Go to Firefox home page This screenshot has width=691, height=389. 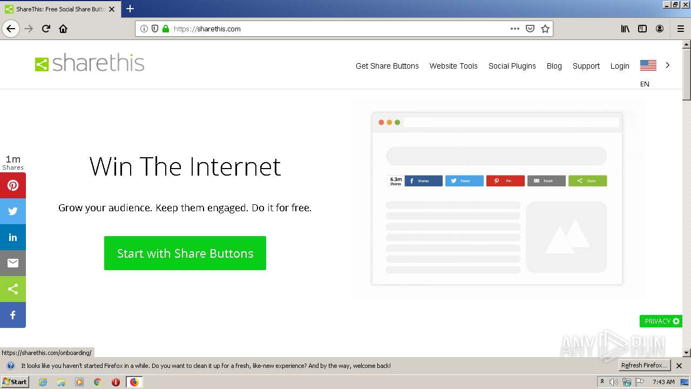(x=63, y=29)
